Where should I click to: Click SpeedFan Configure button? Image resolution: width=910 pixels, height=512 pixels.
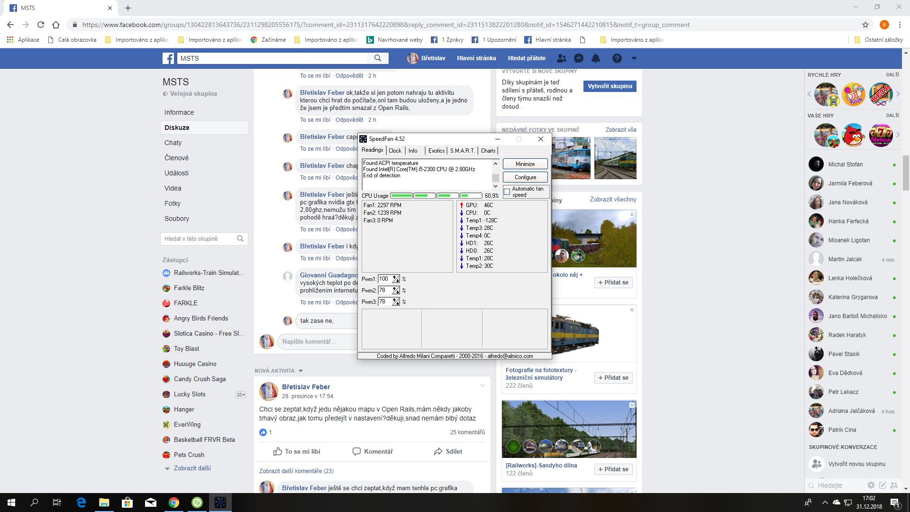click(x=525, y=177)
